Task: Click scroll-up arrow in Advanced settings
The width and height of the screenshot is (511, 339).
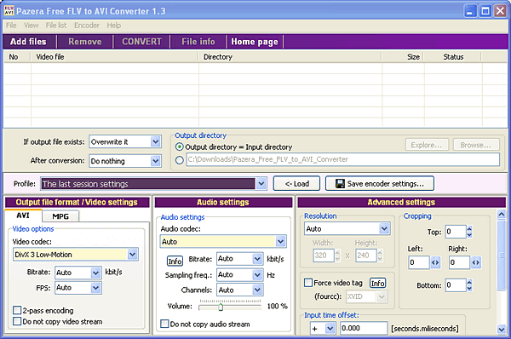Action: tap(502, 214)
